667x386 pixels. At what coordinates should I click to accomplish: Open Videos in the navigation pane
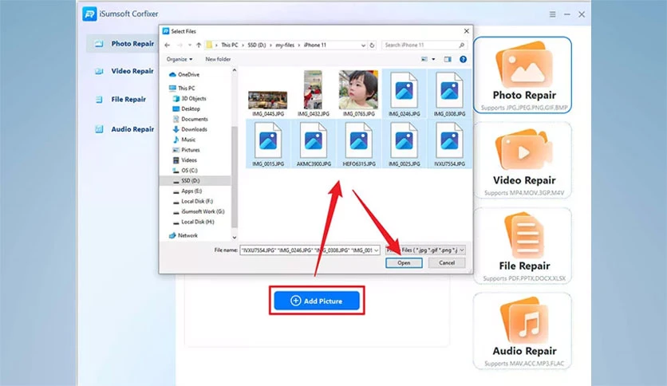click(x=184, y=160)
